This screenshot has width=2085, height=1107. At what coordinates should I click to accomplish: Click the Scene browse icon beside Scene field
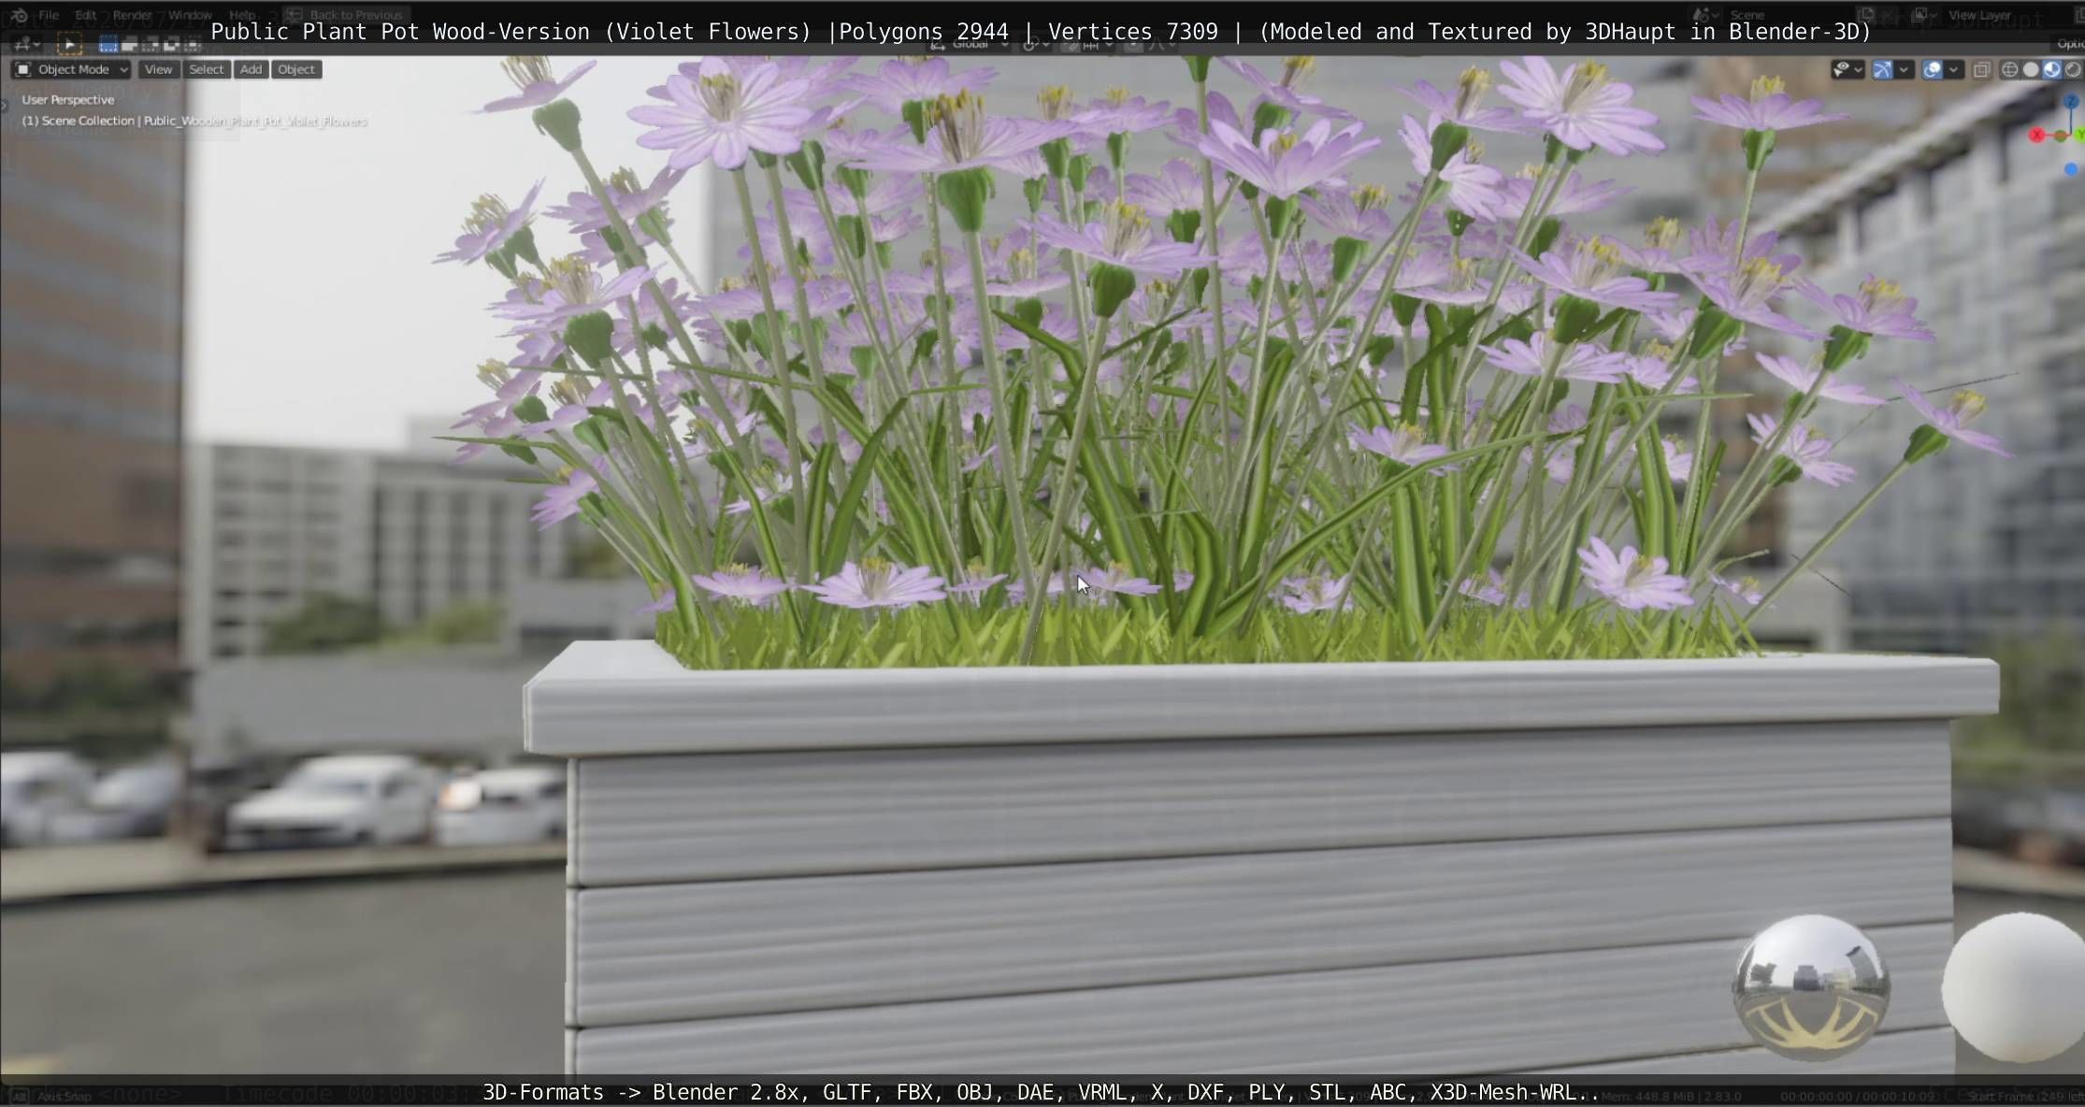(x=1704, y=15)
